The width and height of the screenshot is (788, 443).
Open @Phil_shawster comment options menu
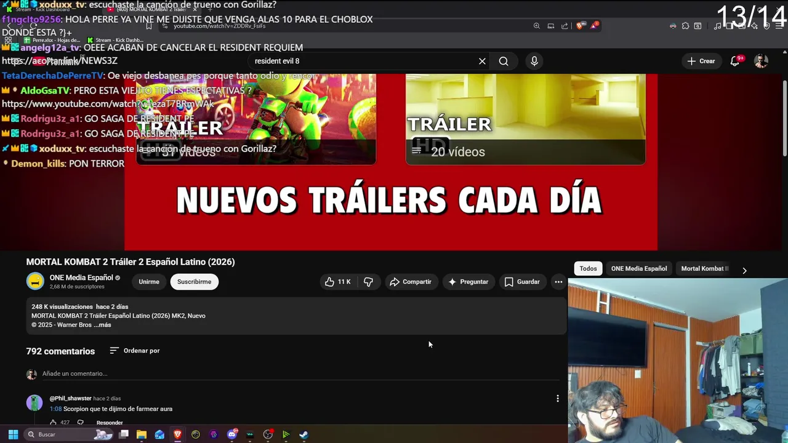coord(558,399)
